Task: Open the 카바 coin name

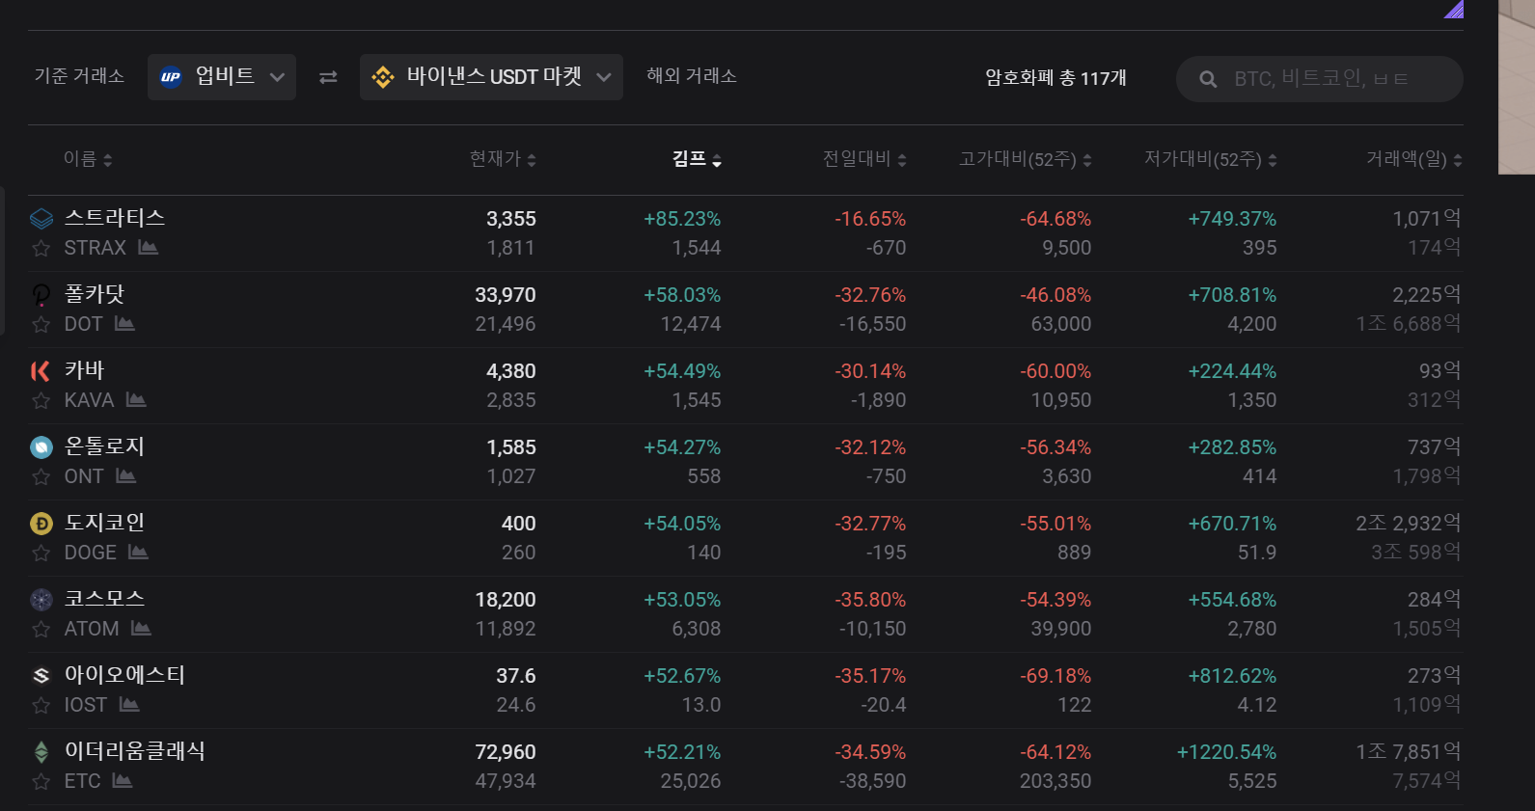Action: point(84,370)
